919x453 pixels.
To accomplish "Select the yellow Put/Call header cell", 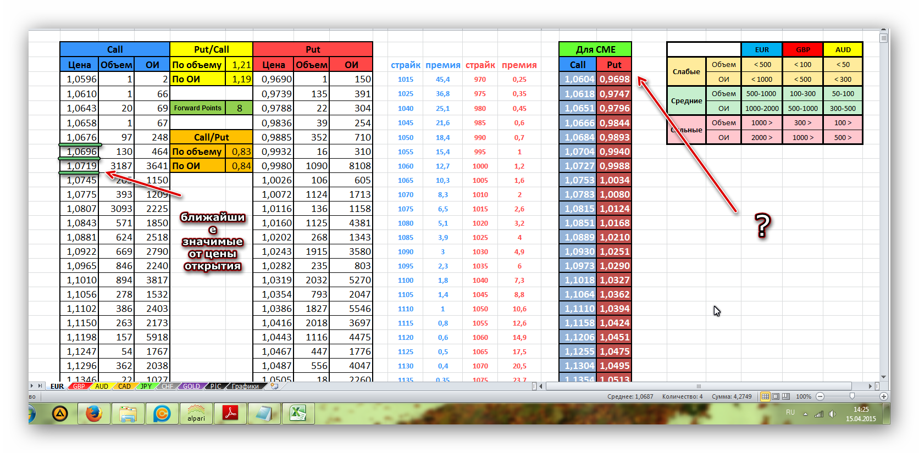I will 212,49.
